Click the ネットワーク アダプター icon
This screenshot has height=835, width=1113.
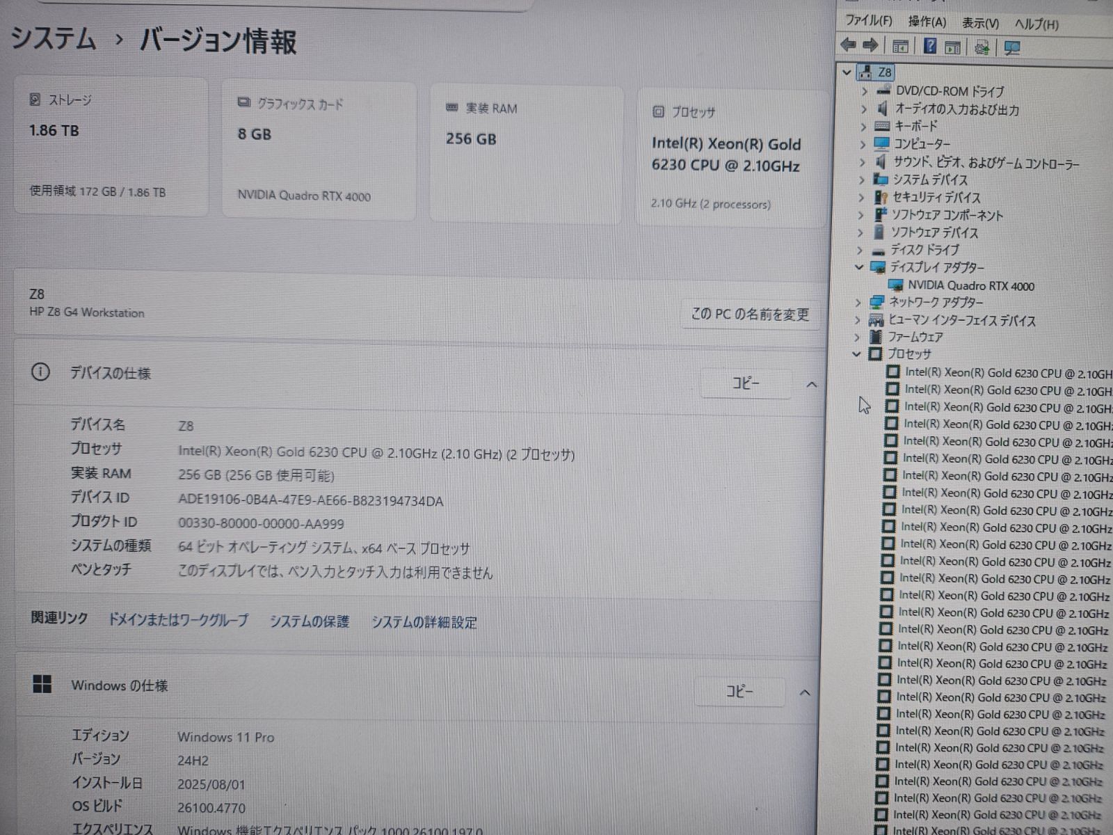(x=877, y=302)
